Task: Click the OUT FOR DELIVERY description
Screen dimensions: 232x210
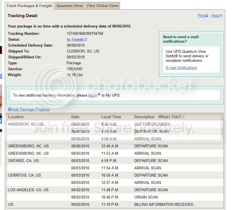Action: coord(152,124)
